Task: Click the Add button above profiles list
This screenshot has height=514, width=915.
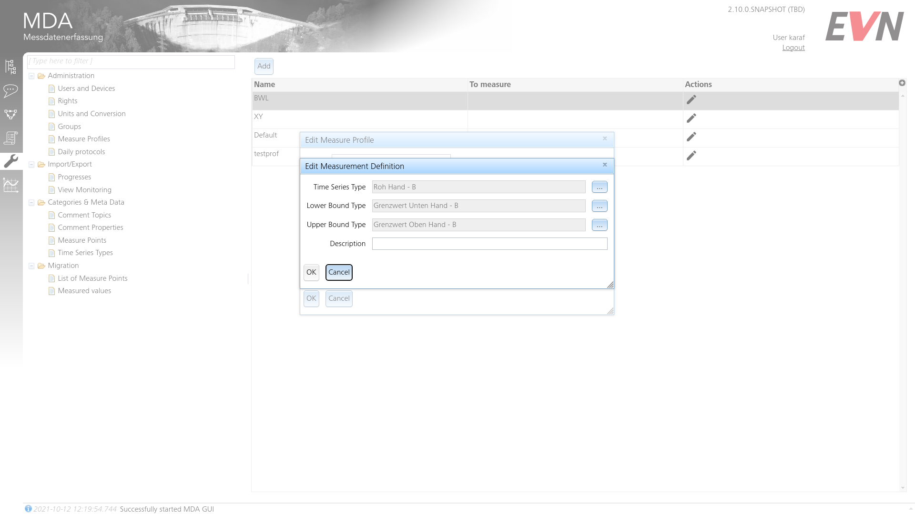Action: point(264,66)
